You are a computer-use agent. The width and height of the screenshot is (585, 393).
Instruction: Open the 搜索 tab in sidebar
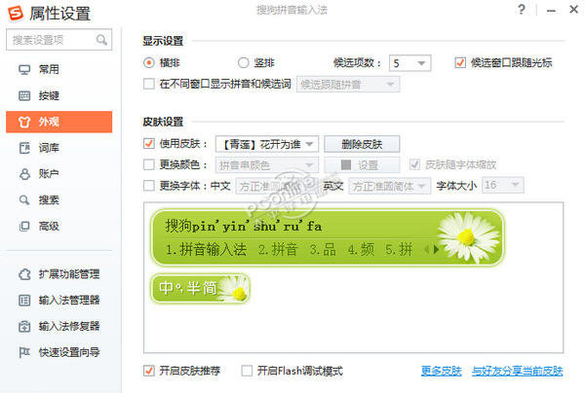(x=58, y=199)
